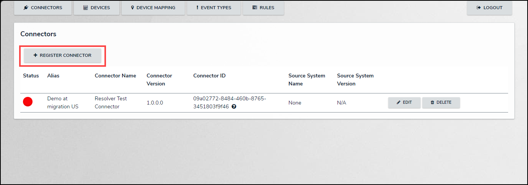Edit the Resolver Test Connector
The height and width of the screenshot is (185, 528).
pyautogui.click(x=404, y=103)
